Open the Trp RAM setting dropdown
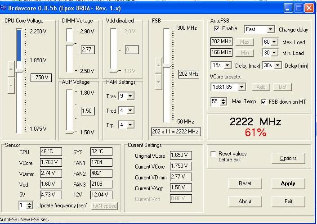 pos(130,125)
